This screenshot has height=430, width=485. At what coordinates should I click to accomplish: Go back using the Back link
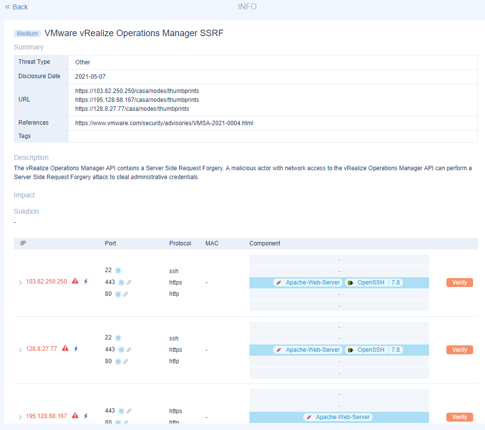pyautogui.click(x=16, y=7)
